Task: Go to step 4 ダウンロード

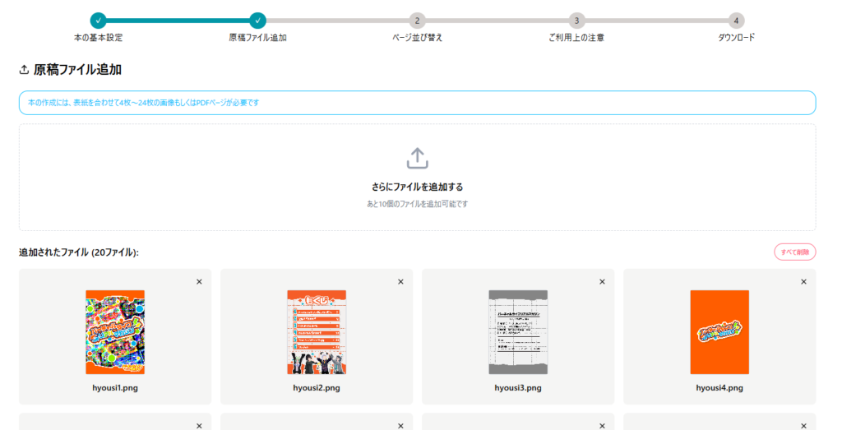Action: [736, 21]
